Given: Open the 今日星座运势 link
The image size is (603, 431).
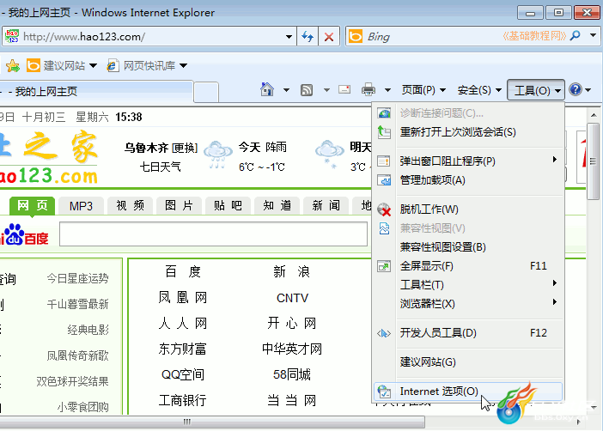Looking at the screenshot, I should pyautogui.click(x=77, y=278).
